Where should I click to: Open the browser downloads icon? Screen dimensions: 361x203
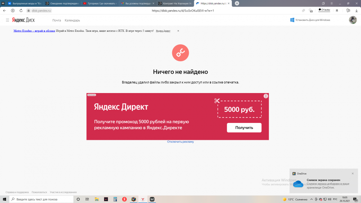coord(356,10)
